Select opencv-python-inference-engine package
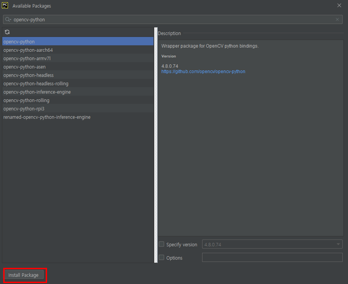Image resolution: width=348 pixels, height=284 pixels. (78, 92)
